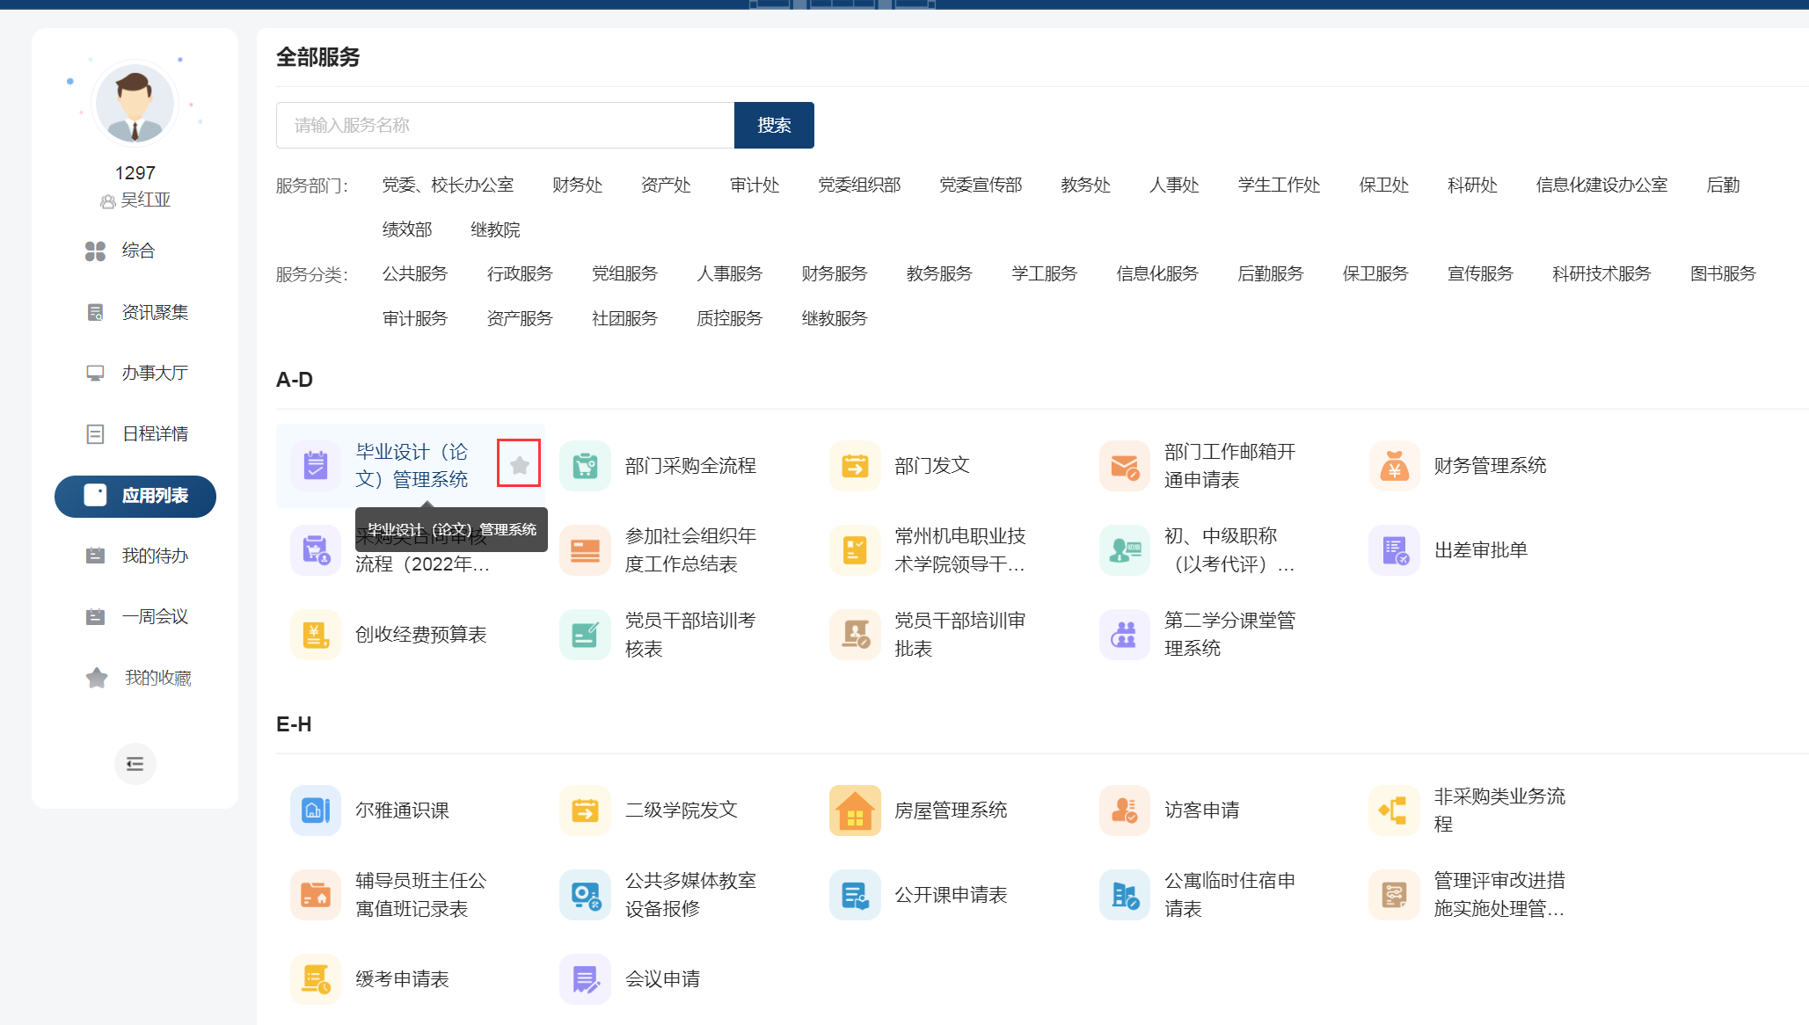Screen dimensions: 1809x1025
Task: Click 访客申请 visitor icon
Action: (x=1124, y=810)
